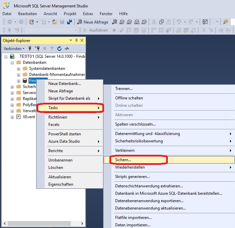Screen dimensions: 235x228
Task: Click the filter funnel icon in Object Explorer
Action: (52, 49)
